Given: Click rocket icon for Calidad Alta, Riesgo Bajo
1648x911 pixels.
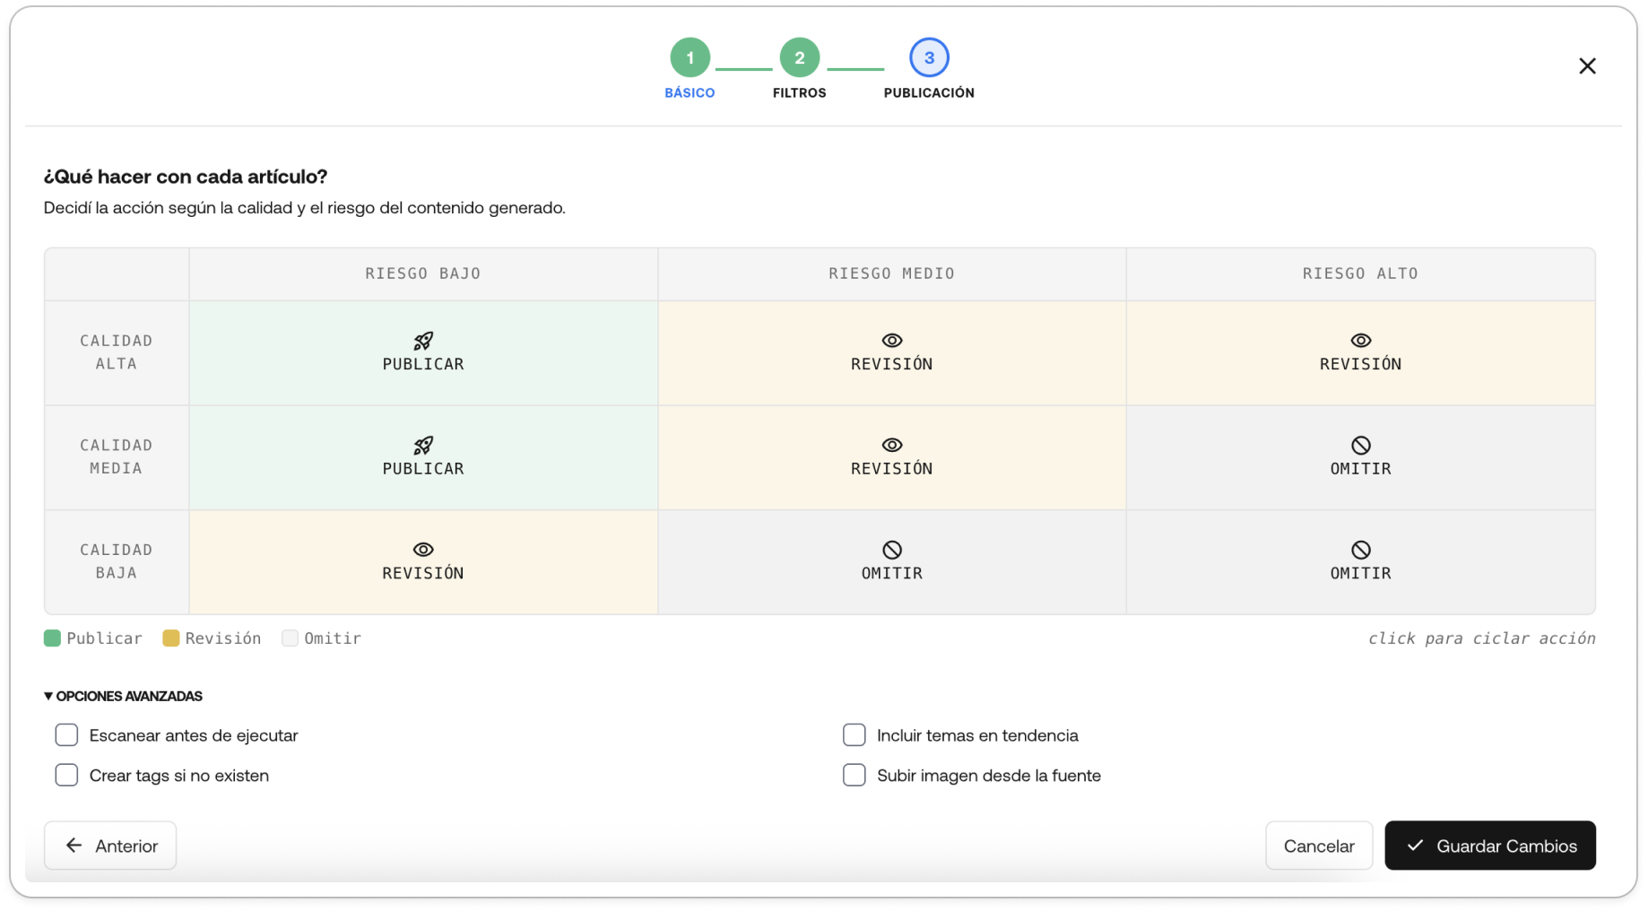Looking at the screenshot, I should point(423,341).
